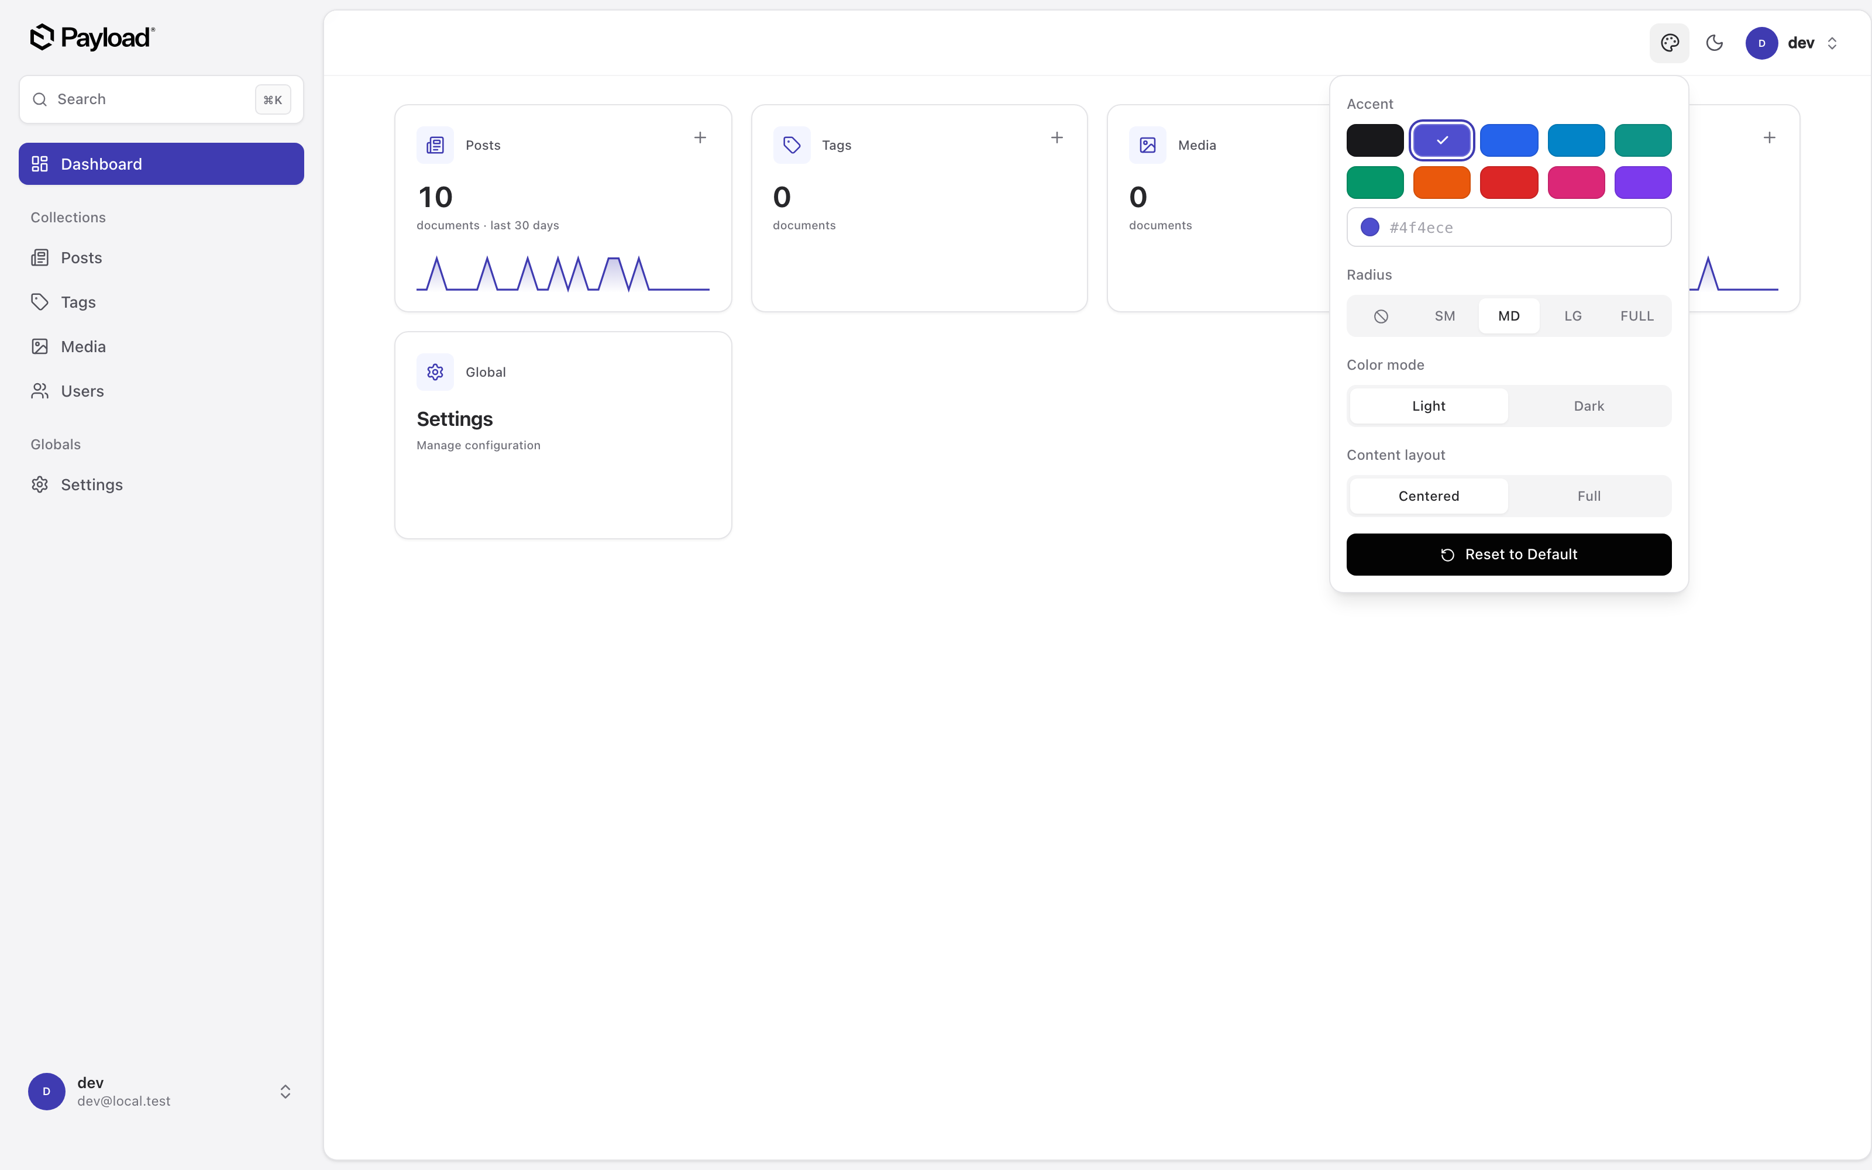Add a new User with plus icon

tap(1769, 137)
